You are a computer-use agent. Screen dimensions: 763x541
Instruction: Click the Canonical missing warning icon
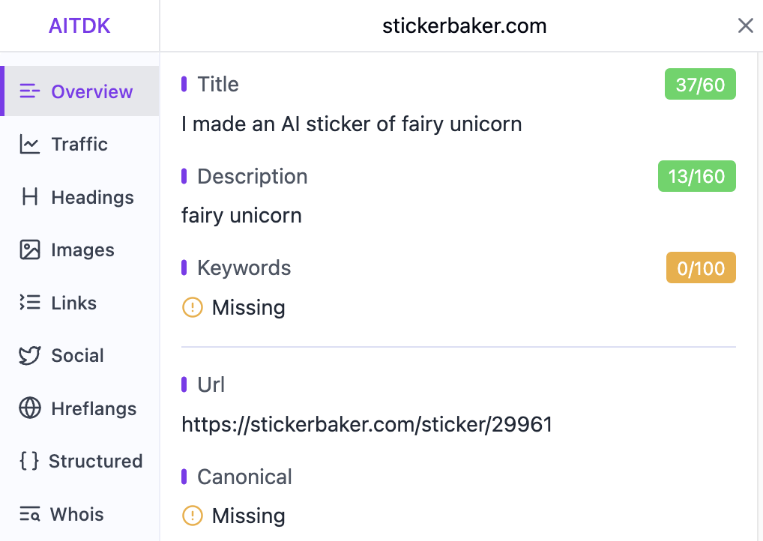pyautogui.click(x=193, y=516)
